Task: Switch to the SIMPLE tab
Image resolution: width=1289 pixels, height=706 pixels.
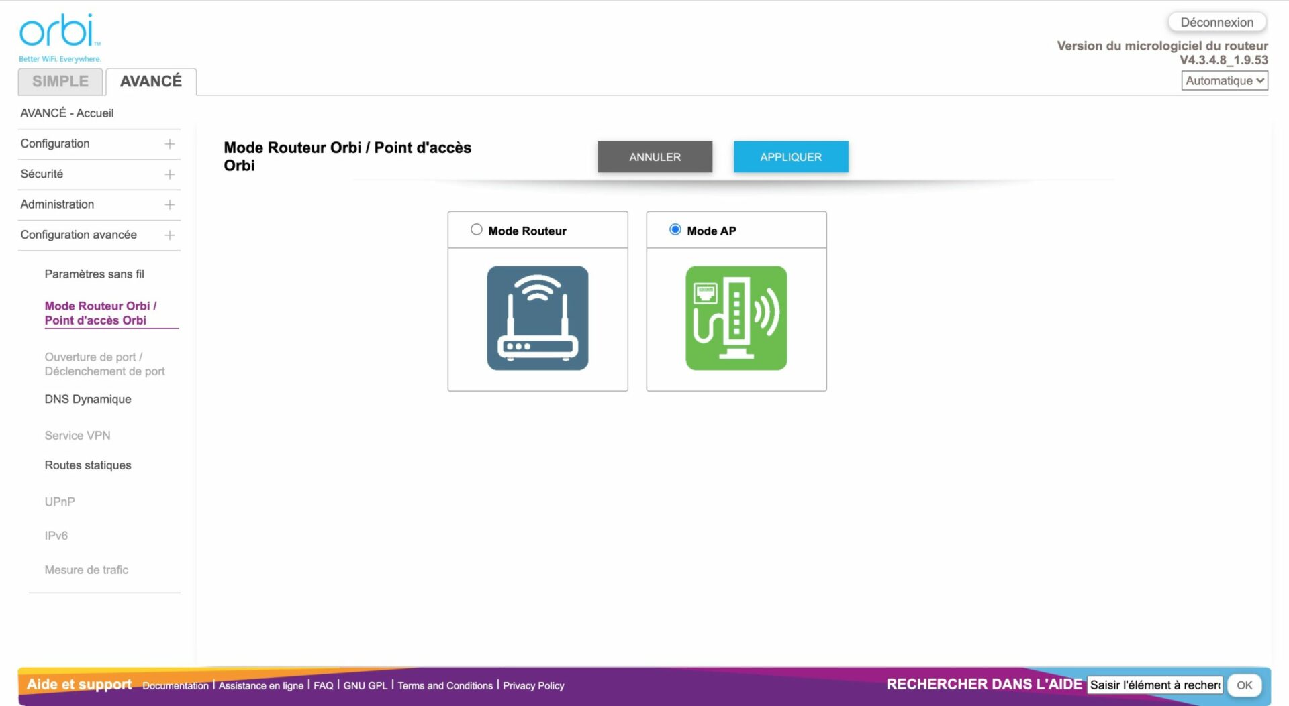Action: (60, 81)
